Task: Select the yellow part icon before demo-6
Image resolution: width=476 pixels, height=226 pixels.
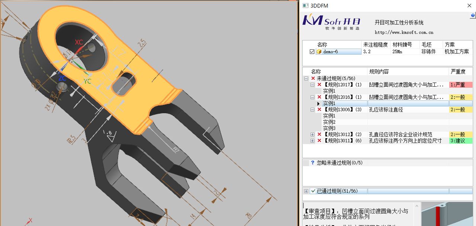Action: (319, 51)
